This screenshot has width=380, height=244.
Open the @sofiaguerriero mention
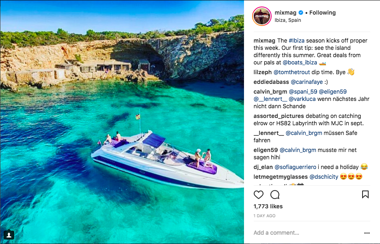295,167
